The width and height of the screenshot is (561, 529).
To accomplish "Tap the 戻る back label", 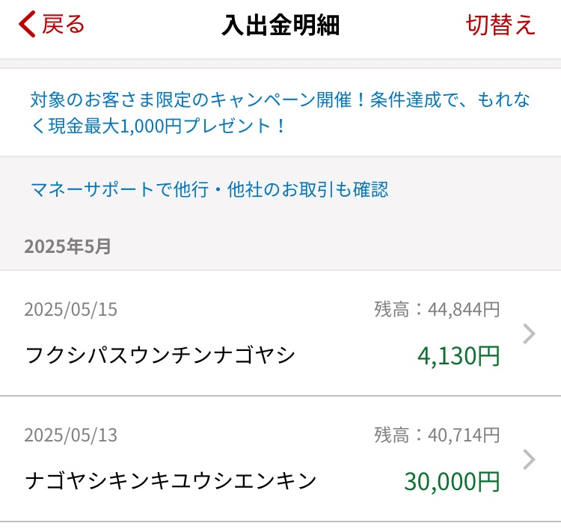I will pos(64,24).
